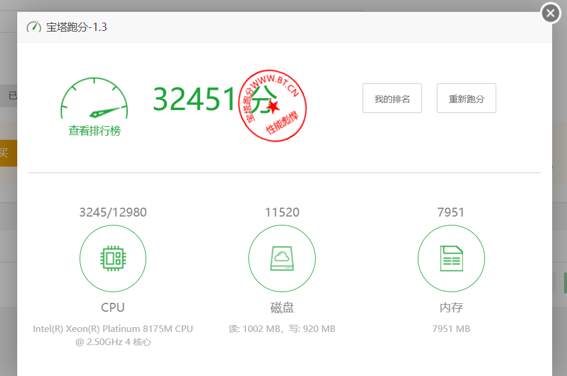The width and height of the screenshot is (567, 376).
Task: Open the 查看排行榜 leaderboard link
Action: [94, 131]
